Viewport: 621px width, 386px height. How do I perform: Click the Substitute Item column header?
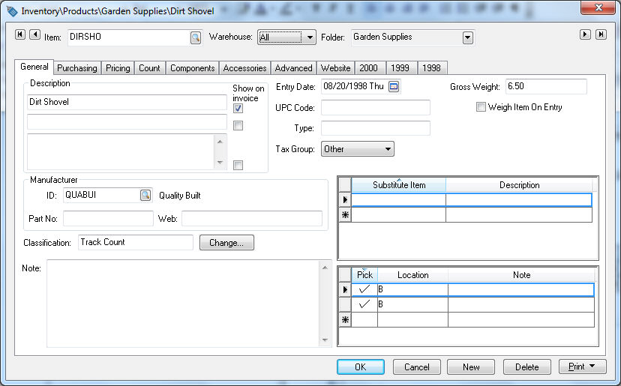tap(399, 185)
